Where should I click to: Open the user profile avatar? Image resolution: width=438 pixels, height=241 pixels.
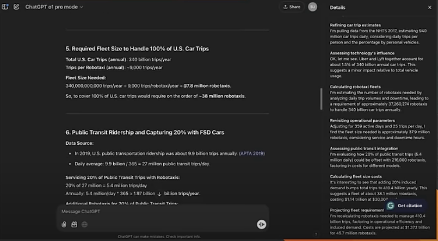(312, 7)
